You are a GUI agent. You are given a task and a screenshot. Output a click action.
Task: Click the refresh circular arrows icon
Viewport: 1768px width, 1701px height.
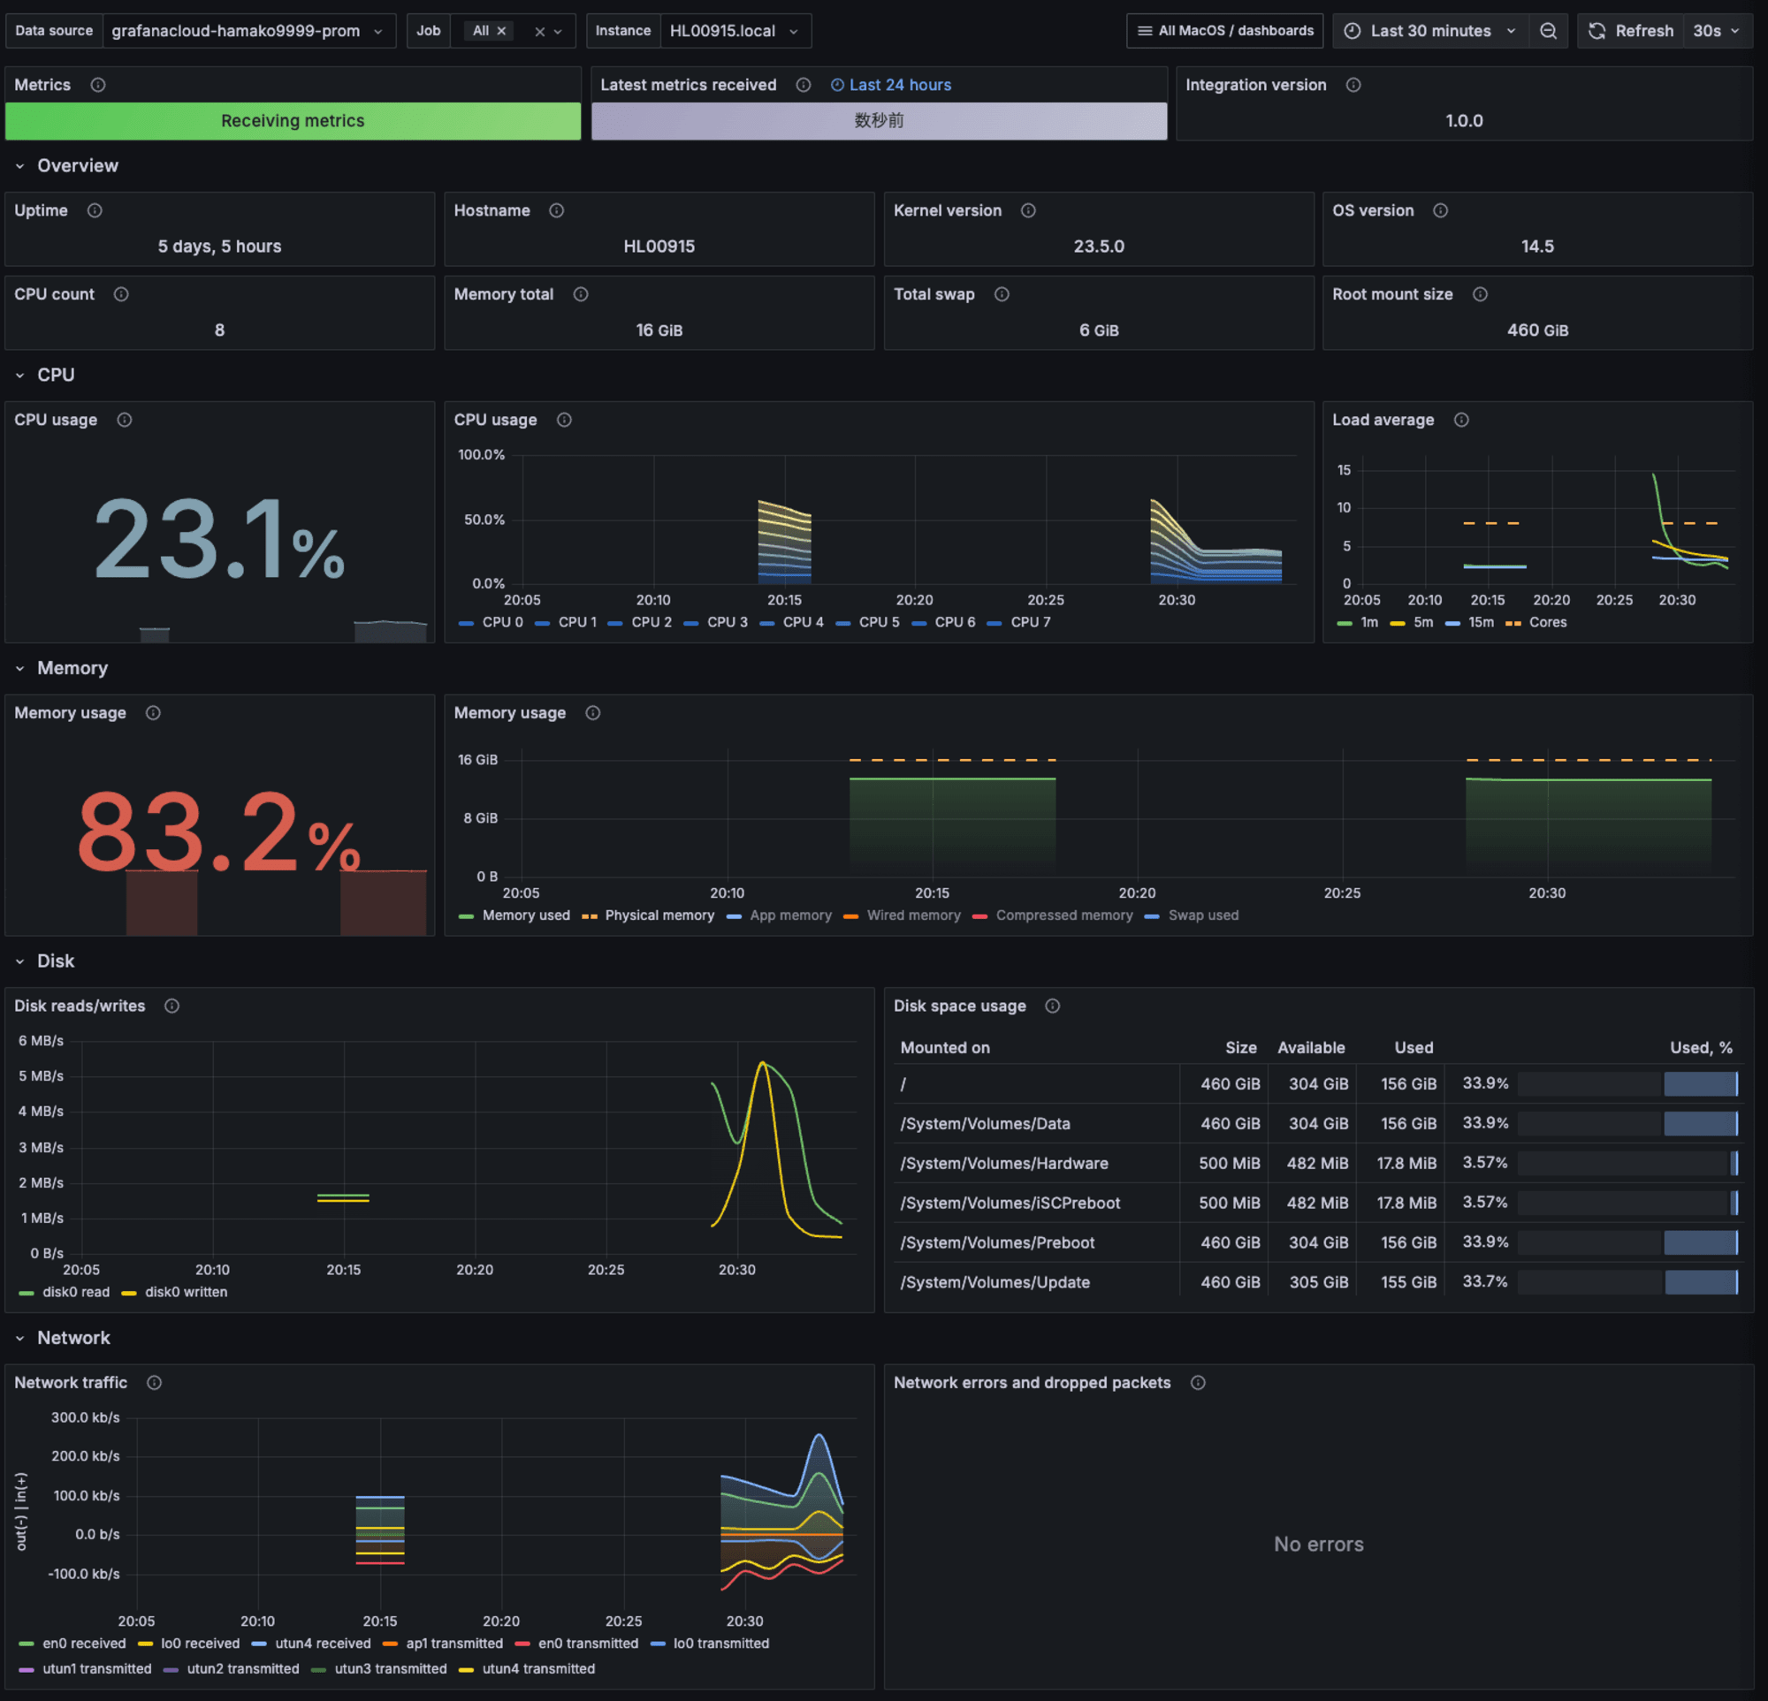(1597, 31)
